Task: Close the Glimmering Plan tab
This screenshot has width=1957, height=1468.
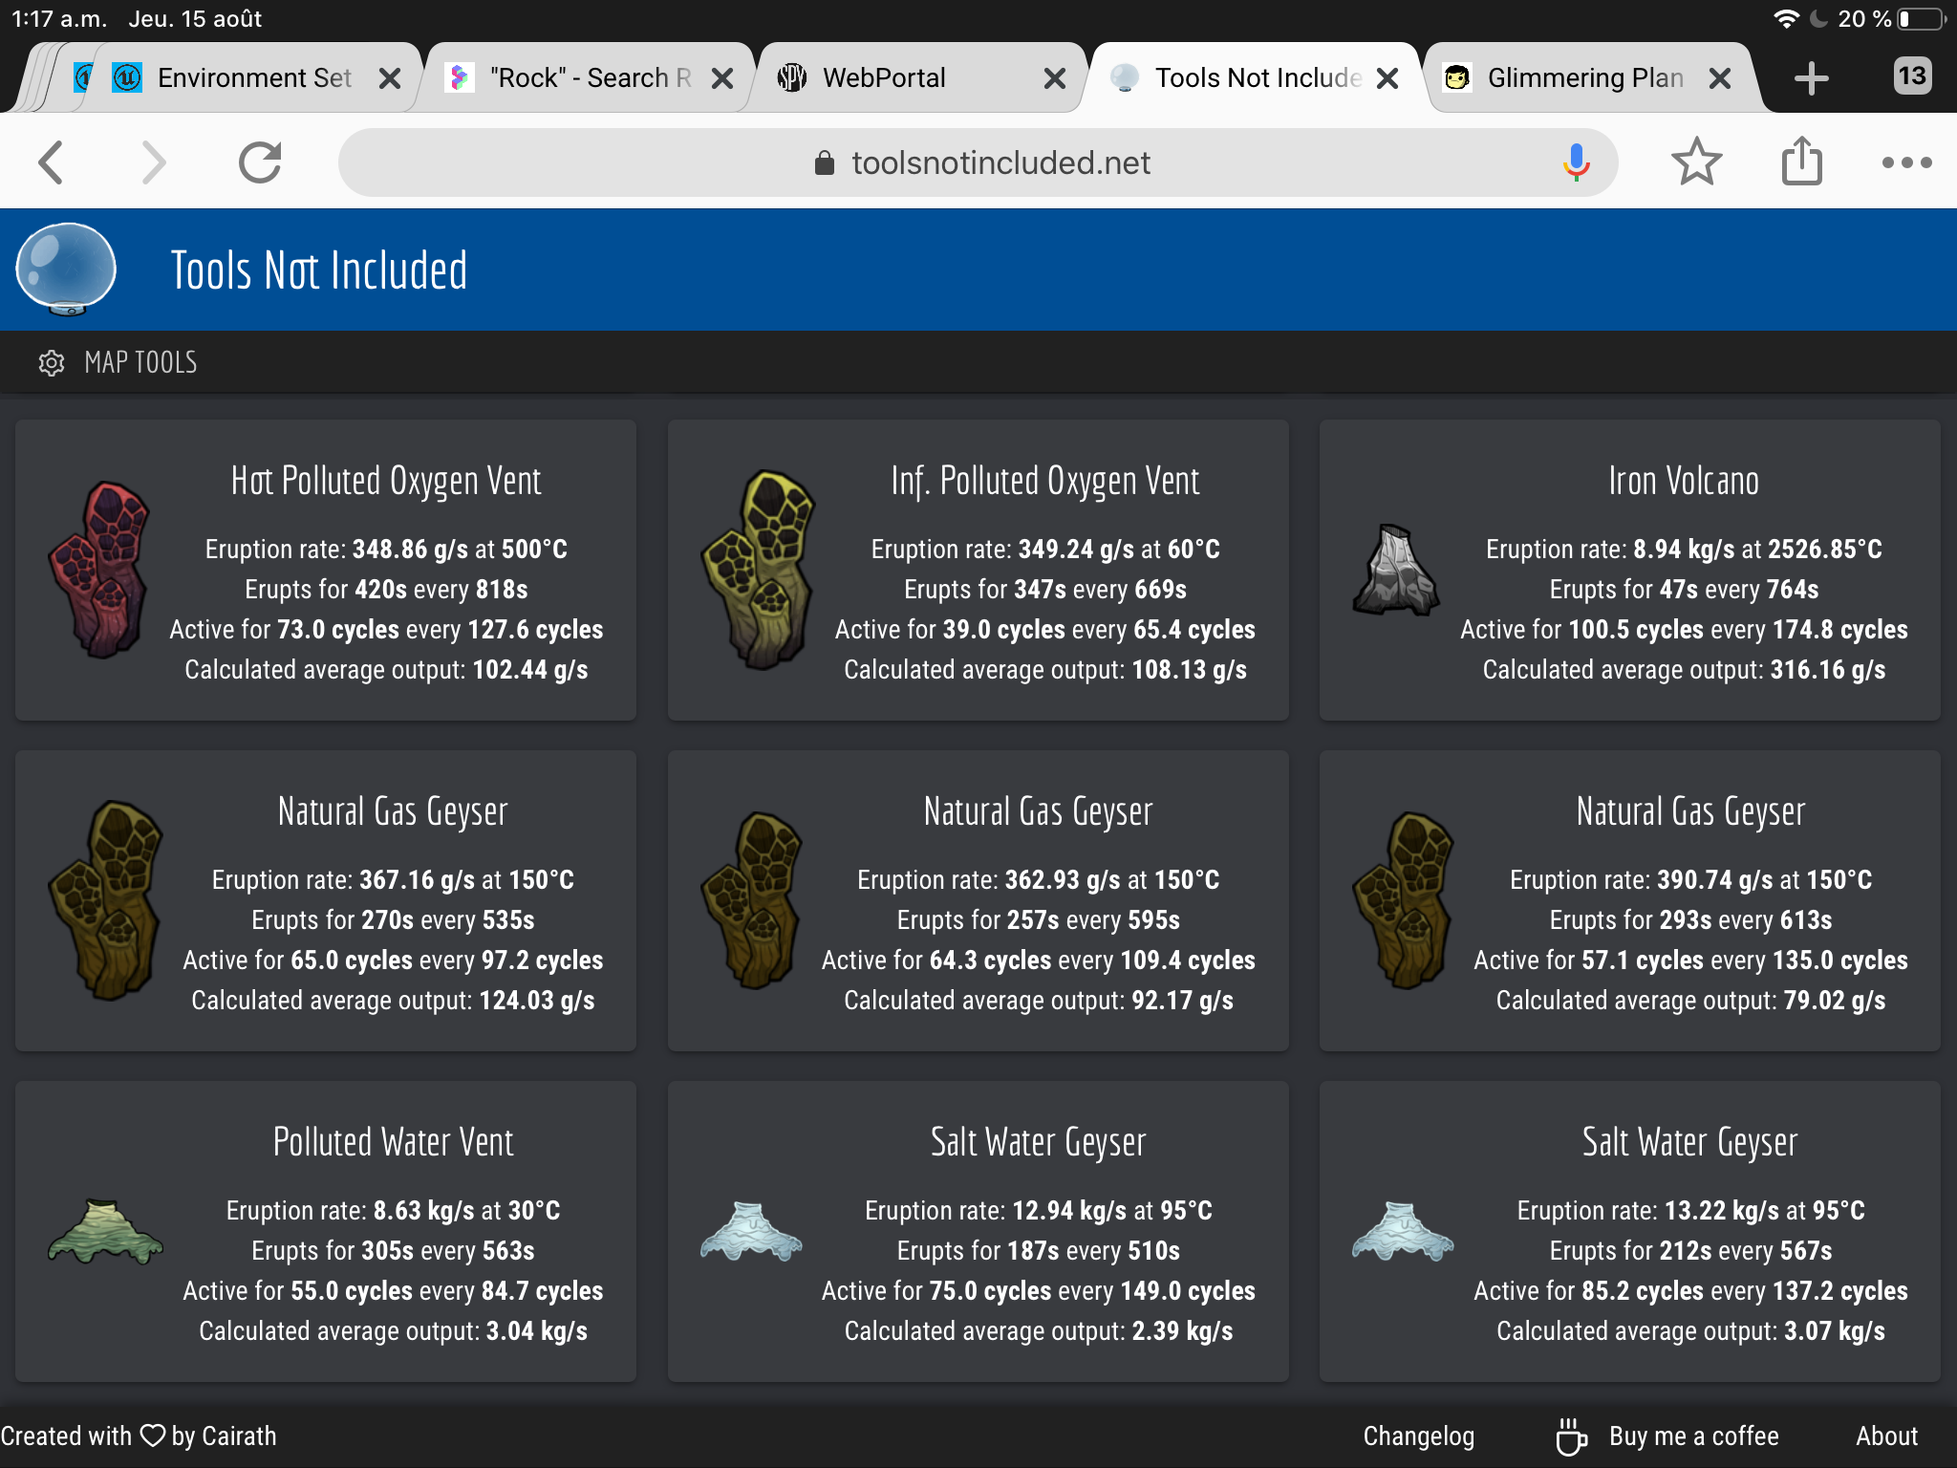Action: [1720, 78]
